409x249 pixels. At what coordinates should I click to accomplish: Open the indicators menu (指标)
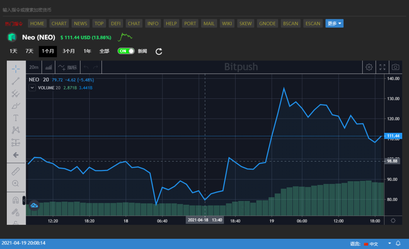coord(67,67)
